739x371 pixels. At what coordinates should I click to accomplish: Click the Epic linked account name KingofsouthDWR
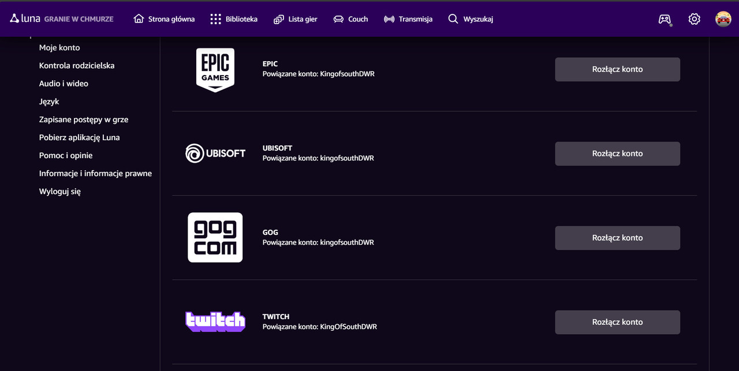click(348, 74)
